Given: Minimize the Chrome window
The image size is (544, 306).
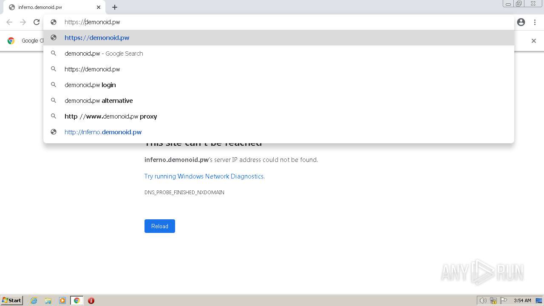Looking at the screenshot, I should click(x=508, y=4).
